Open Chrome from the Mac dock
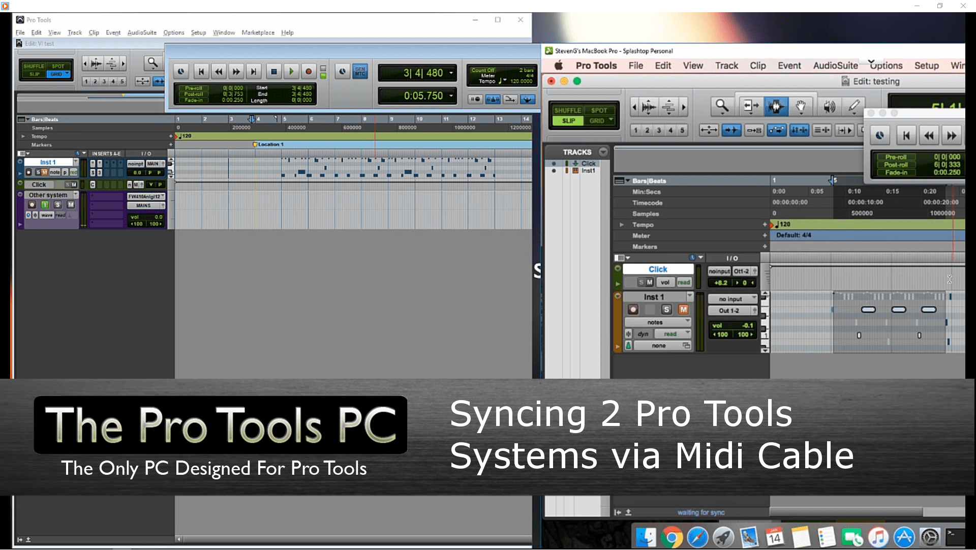 [x=672, y=537]
